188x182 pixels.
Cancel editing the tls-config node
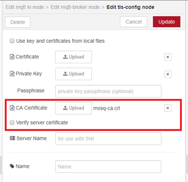(x=133, y=22)
